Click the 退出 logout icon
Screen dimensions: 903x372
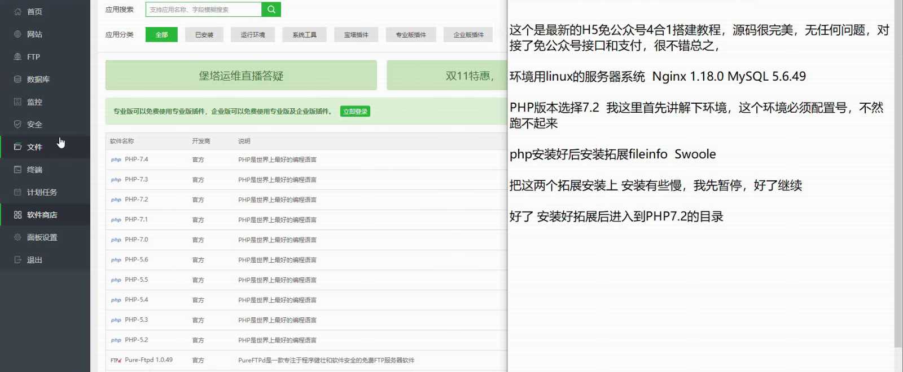[17, 260]
